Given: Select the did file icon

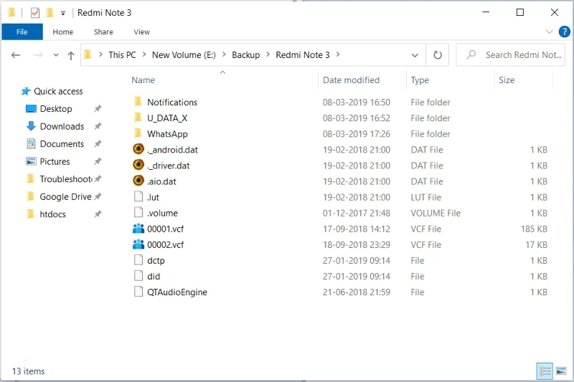Looking at the screenshot, I should (138, 276).
